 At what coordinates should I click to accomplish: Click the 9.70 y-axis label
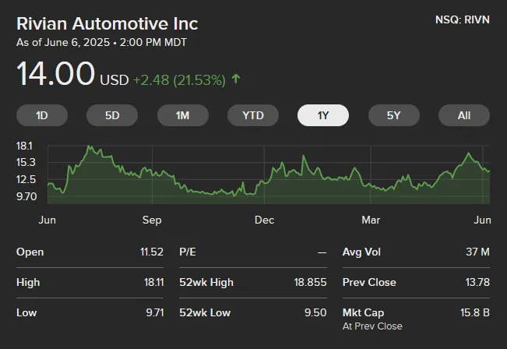26,196
